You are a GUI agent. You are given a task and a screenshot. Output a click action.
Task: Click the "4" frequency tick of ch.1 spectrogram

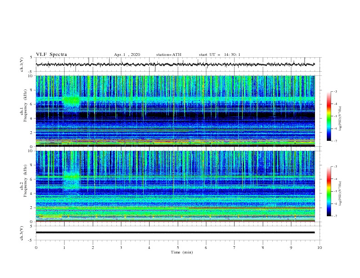click(32, 119)
